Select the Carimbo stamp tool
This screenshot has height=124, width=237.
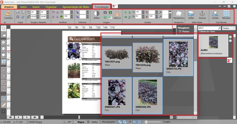pos(8,15)
